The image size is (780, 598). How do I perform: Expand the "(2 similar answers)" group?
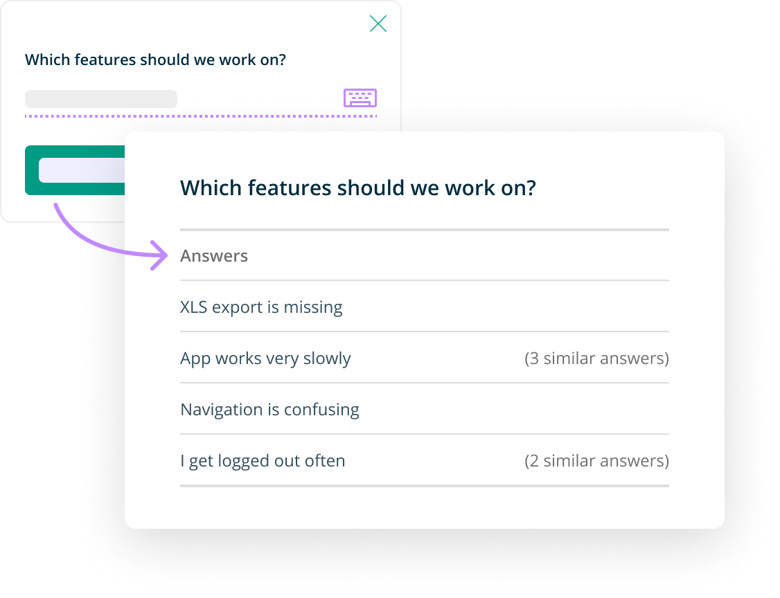(596, 461)
